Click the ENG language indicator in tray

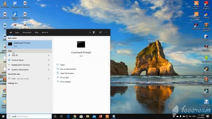[194, 116]
